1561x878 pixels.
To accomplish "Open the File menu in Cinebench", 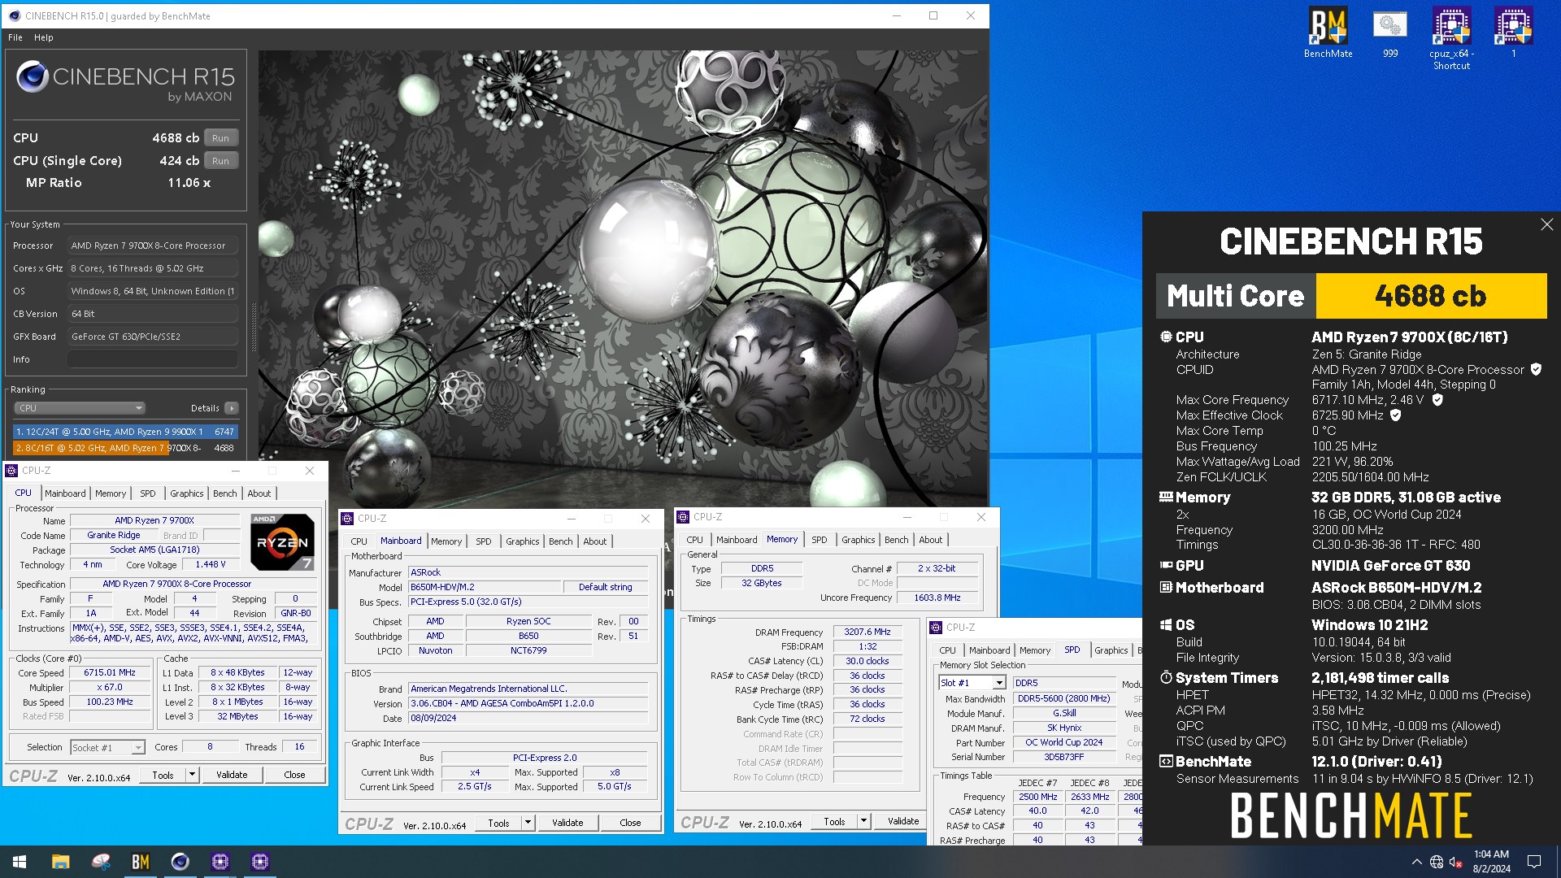I will (x=15, y=37).
